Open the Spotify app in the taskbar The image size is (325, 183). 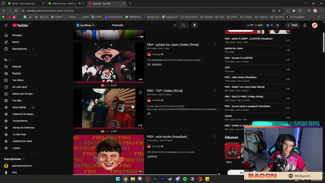pyautogui.click(x=185, y=179)
